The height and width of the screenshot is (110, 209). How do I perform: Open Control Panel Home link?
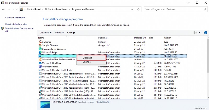point(15,17)
